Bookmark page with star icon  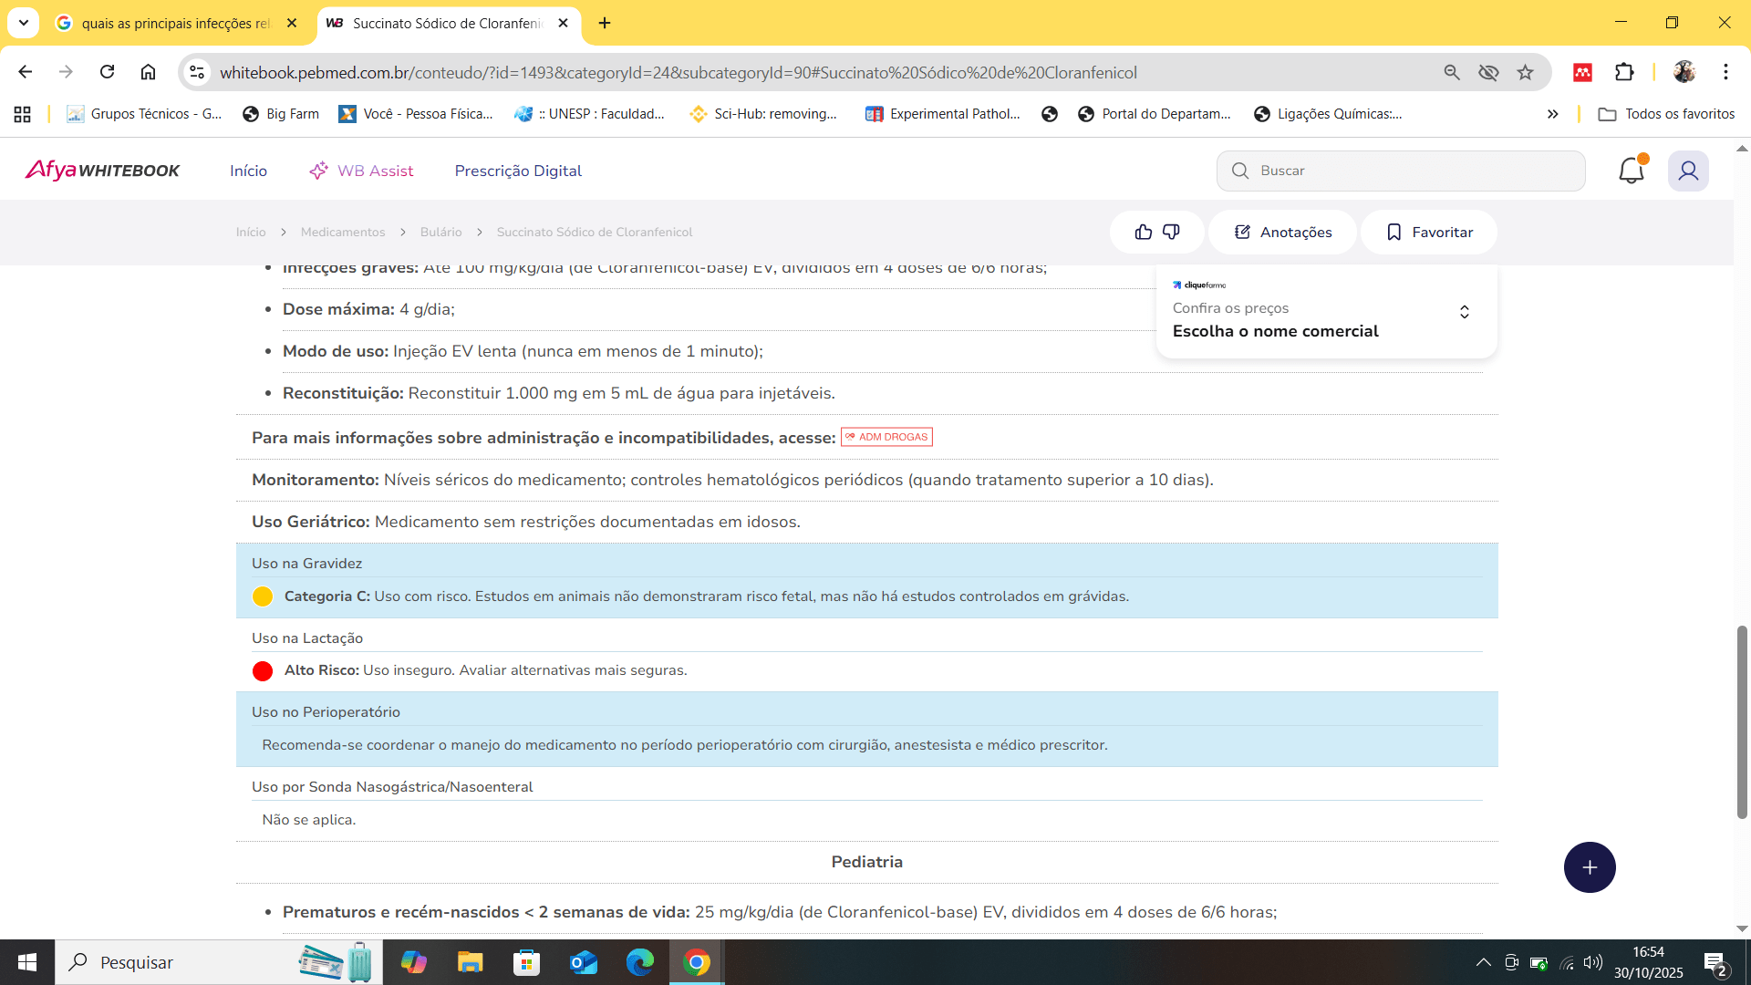1526,72
